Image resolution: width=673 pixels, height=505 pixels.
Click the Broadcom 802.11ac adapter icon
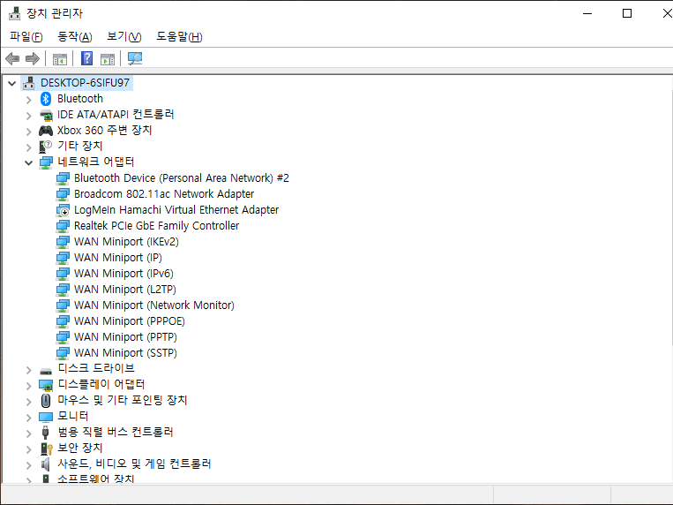pyautogui.click(x=63, y=194)
